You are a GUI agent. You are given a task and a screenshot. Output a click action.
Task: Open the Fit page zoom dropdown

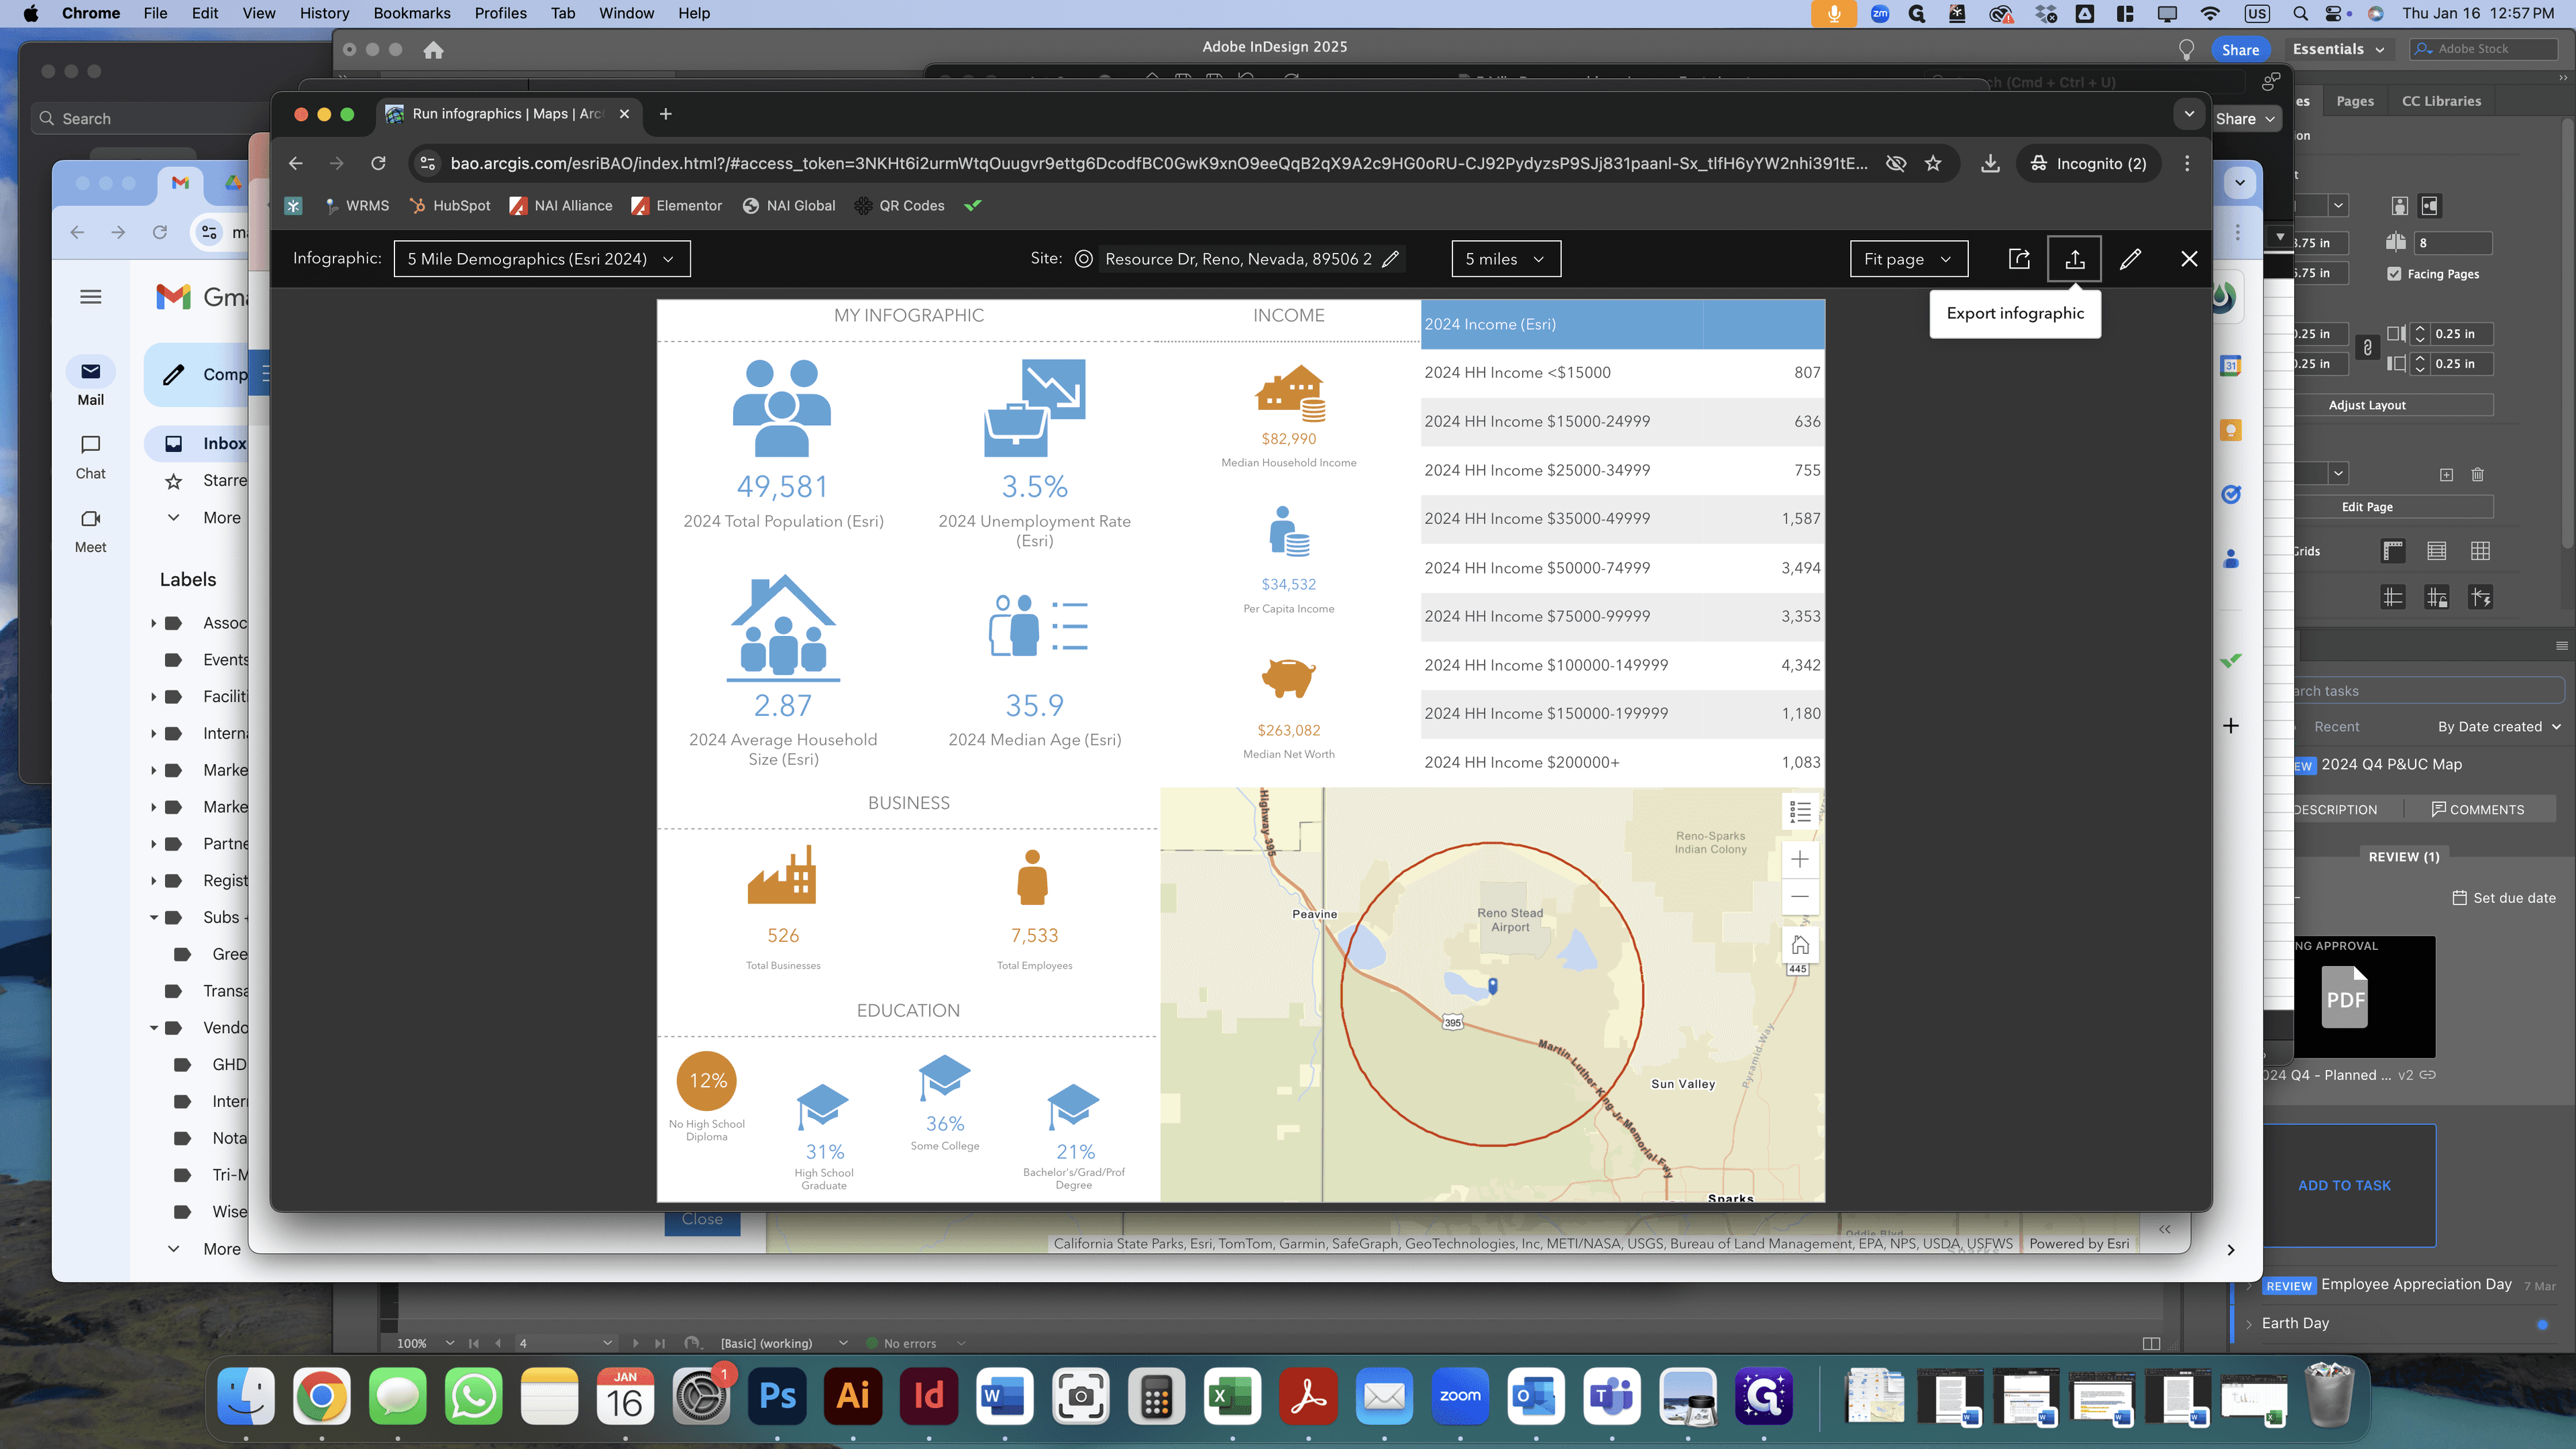pyautogui.click(x=1908, y=259)
